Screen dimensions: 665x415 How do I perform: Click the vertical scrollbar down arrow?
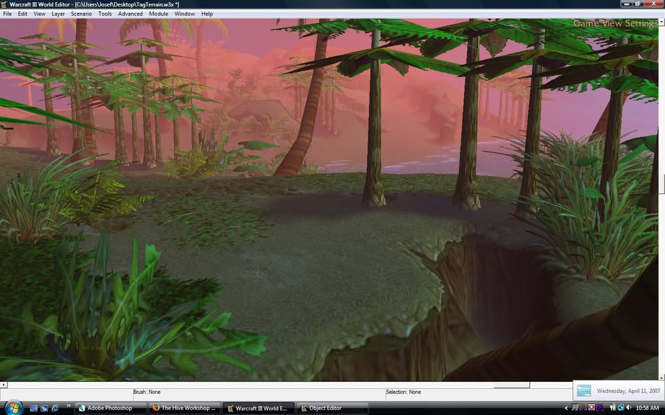point(662,377)
